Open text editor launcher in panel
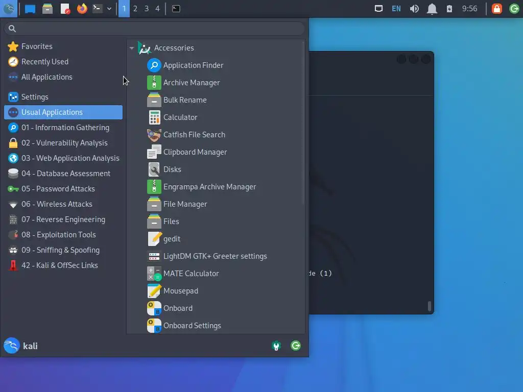Viewport: 523px width, 392px height. click(65, 9)
